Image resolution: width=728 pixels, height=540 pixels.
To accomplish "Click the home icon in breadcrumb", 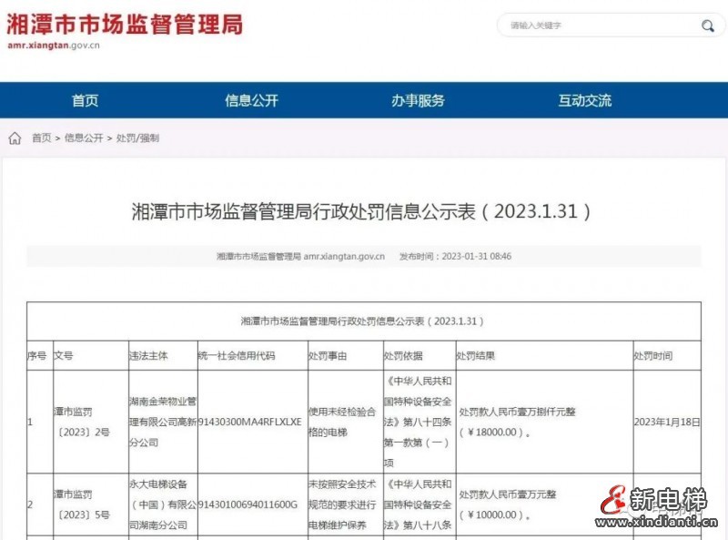I will click(15, 138).
